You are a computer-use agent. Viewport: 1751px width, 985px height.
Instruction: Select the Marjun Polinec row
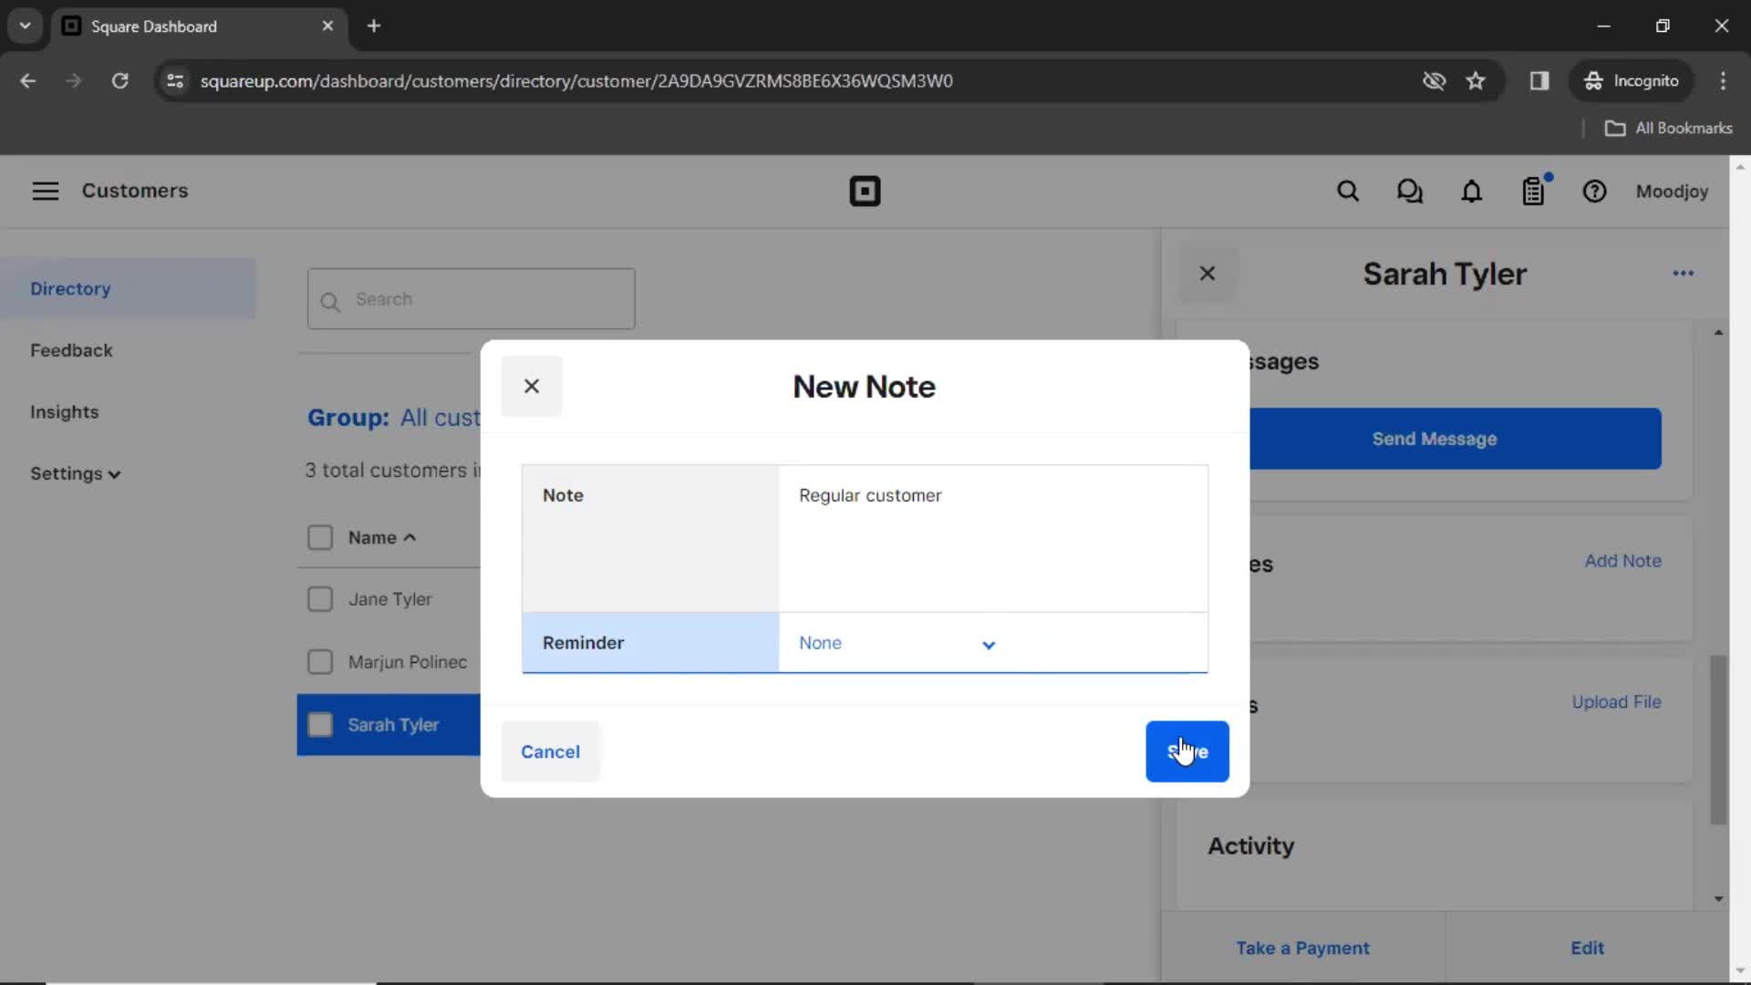pos(390,662)
